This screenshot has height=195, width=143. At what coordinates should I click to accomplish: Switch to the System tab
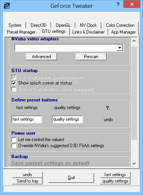[x=15, y=25]
